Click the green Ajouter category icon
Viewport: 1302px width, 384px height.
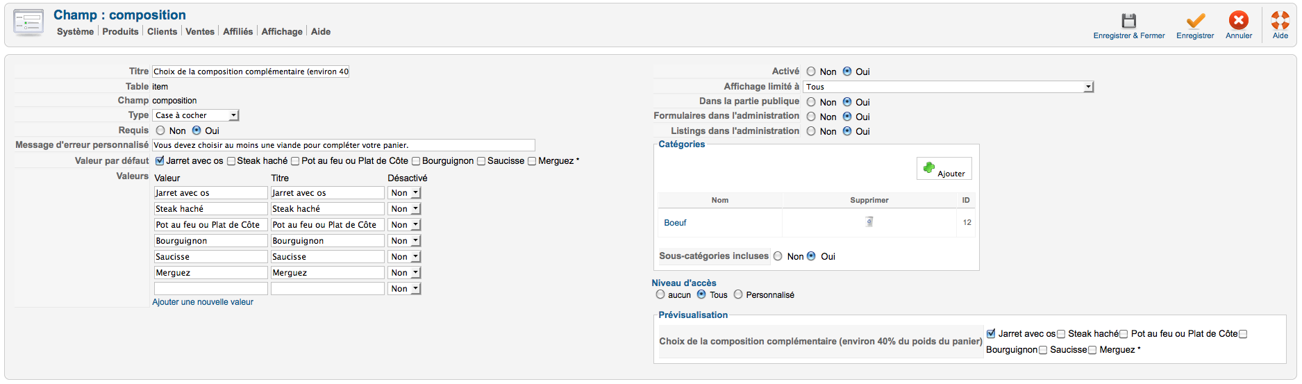(x=929, y=167)
